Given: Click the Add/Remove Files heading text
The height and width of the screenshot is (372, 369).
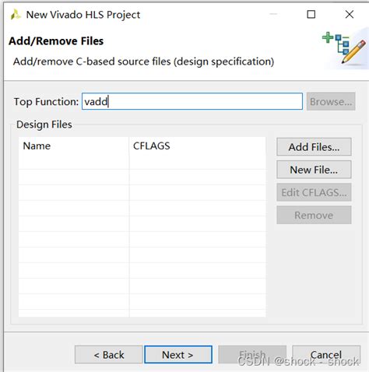Looking at the screenshot, I should point(56,41).
